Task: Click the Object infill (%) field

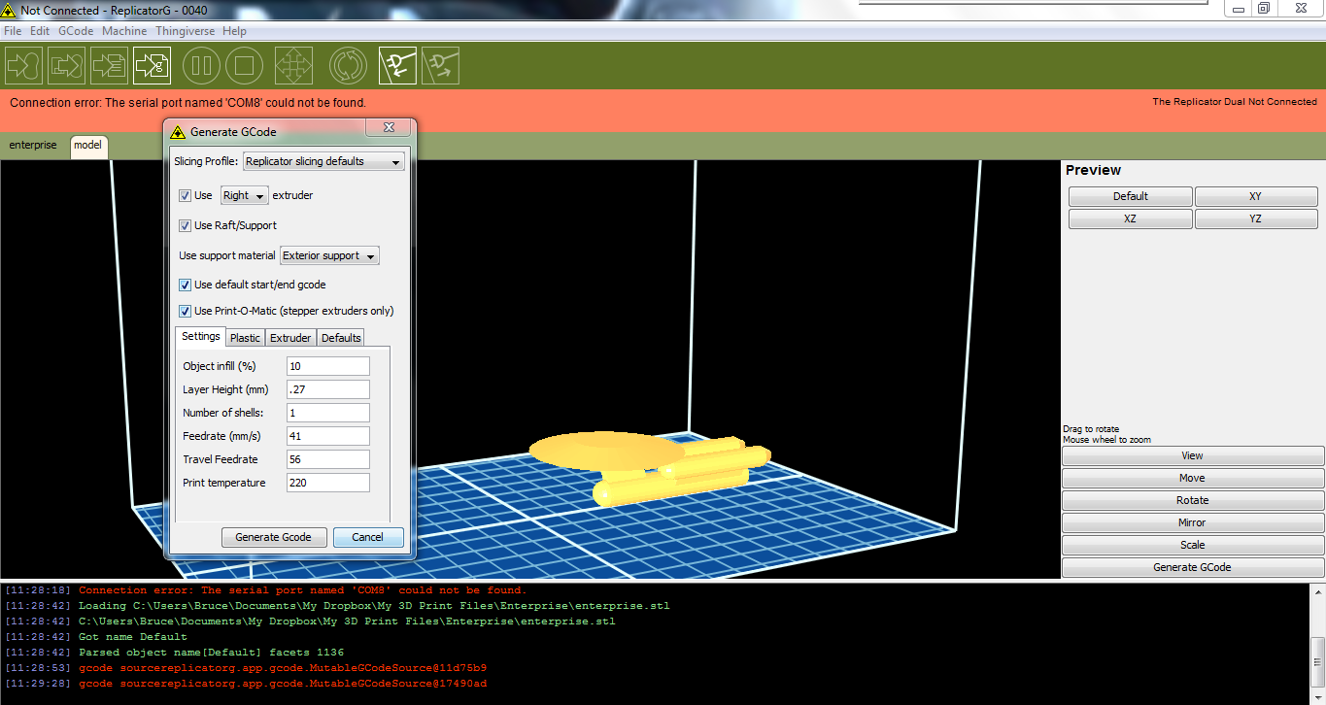Action: [328, 366]
